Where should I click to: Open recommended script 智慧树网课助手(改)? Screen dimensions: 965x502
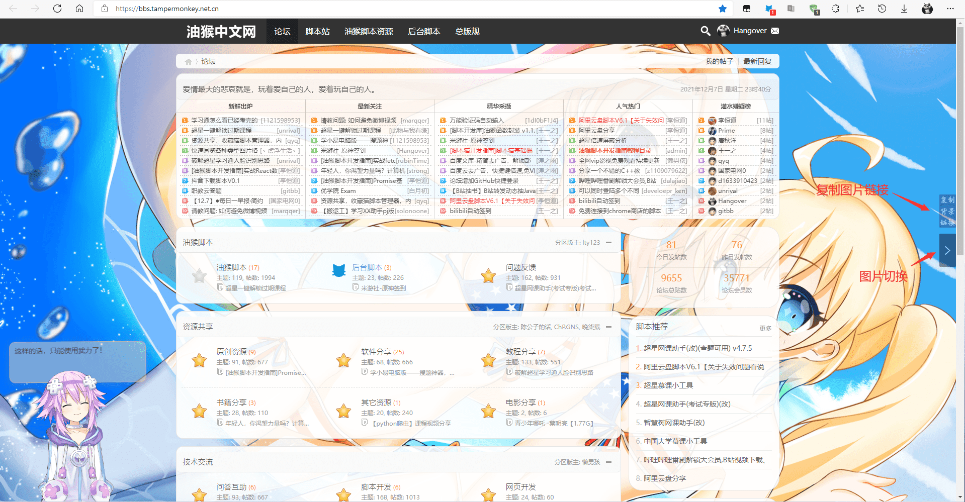[674, 423]
